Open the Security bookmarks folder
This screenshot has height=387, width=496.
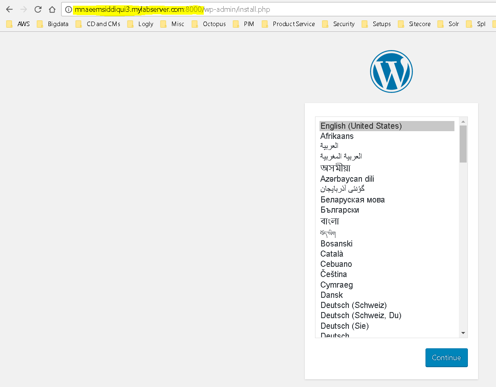click(x=338, y=24)
